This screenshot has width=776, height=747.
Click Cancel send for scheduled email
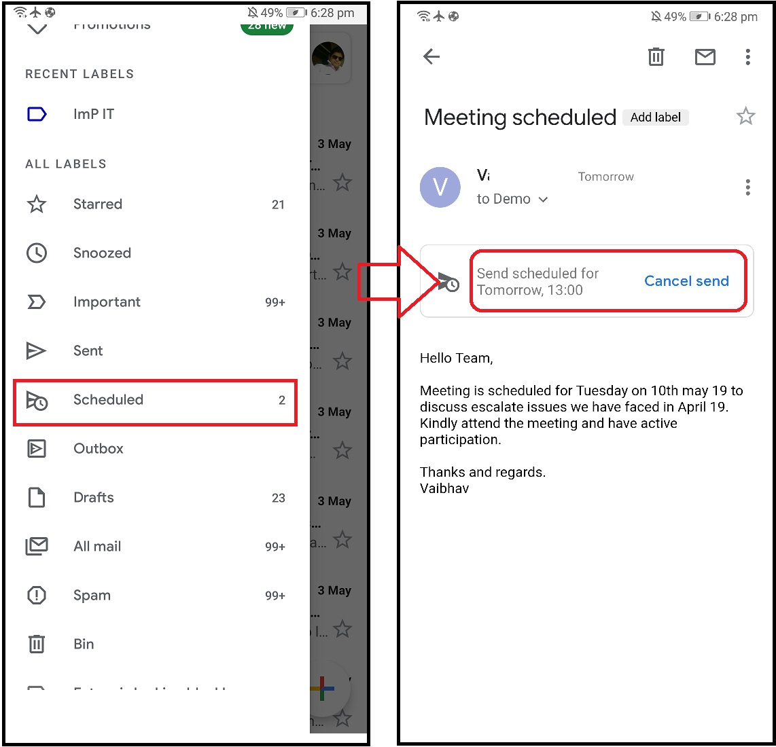pos(686,280)
